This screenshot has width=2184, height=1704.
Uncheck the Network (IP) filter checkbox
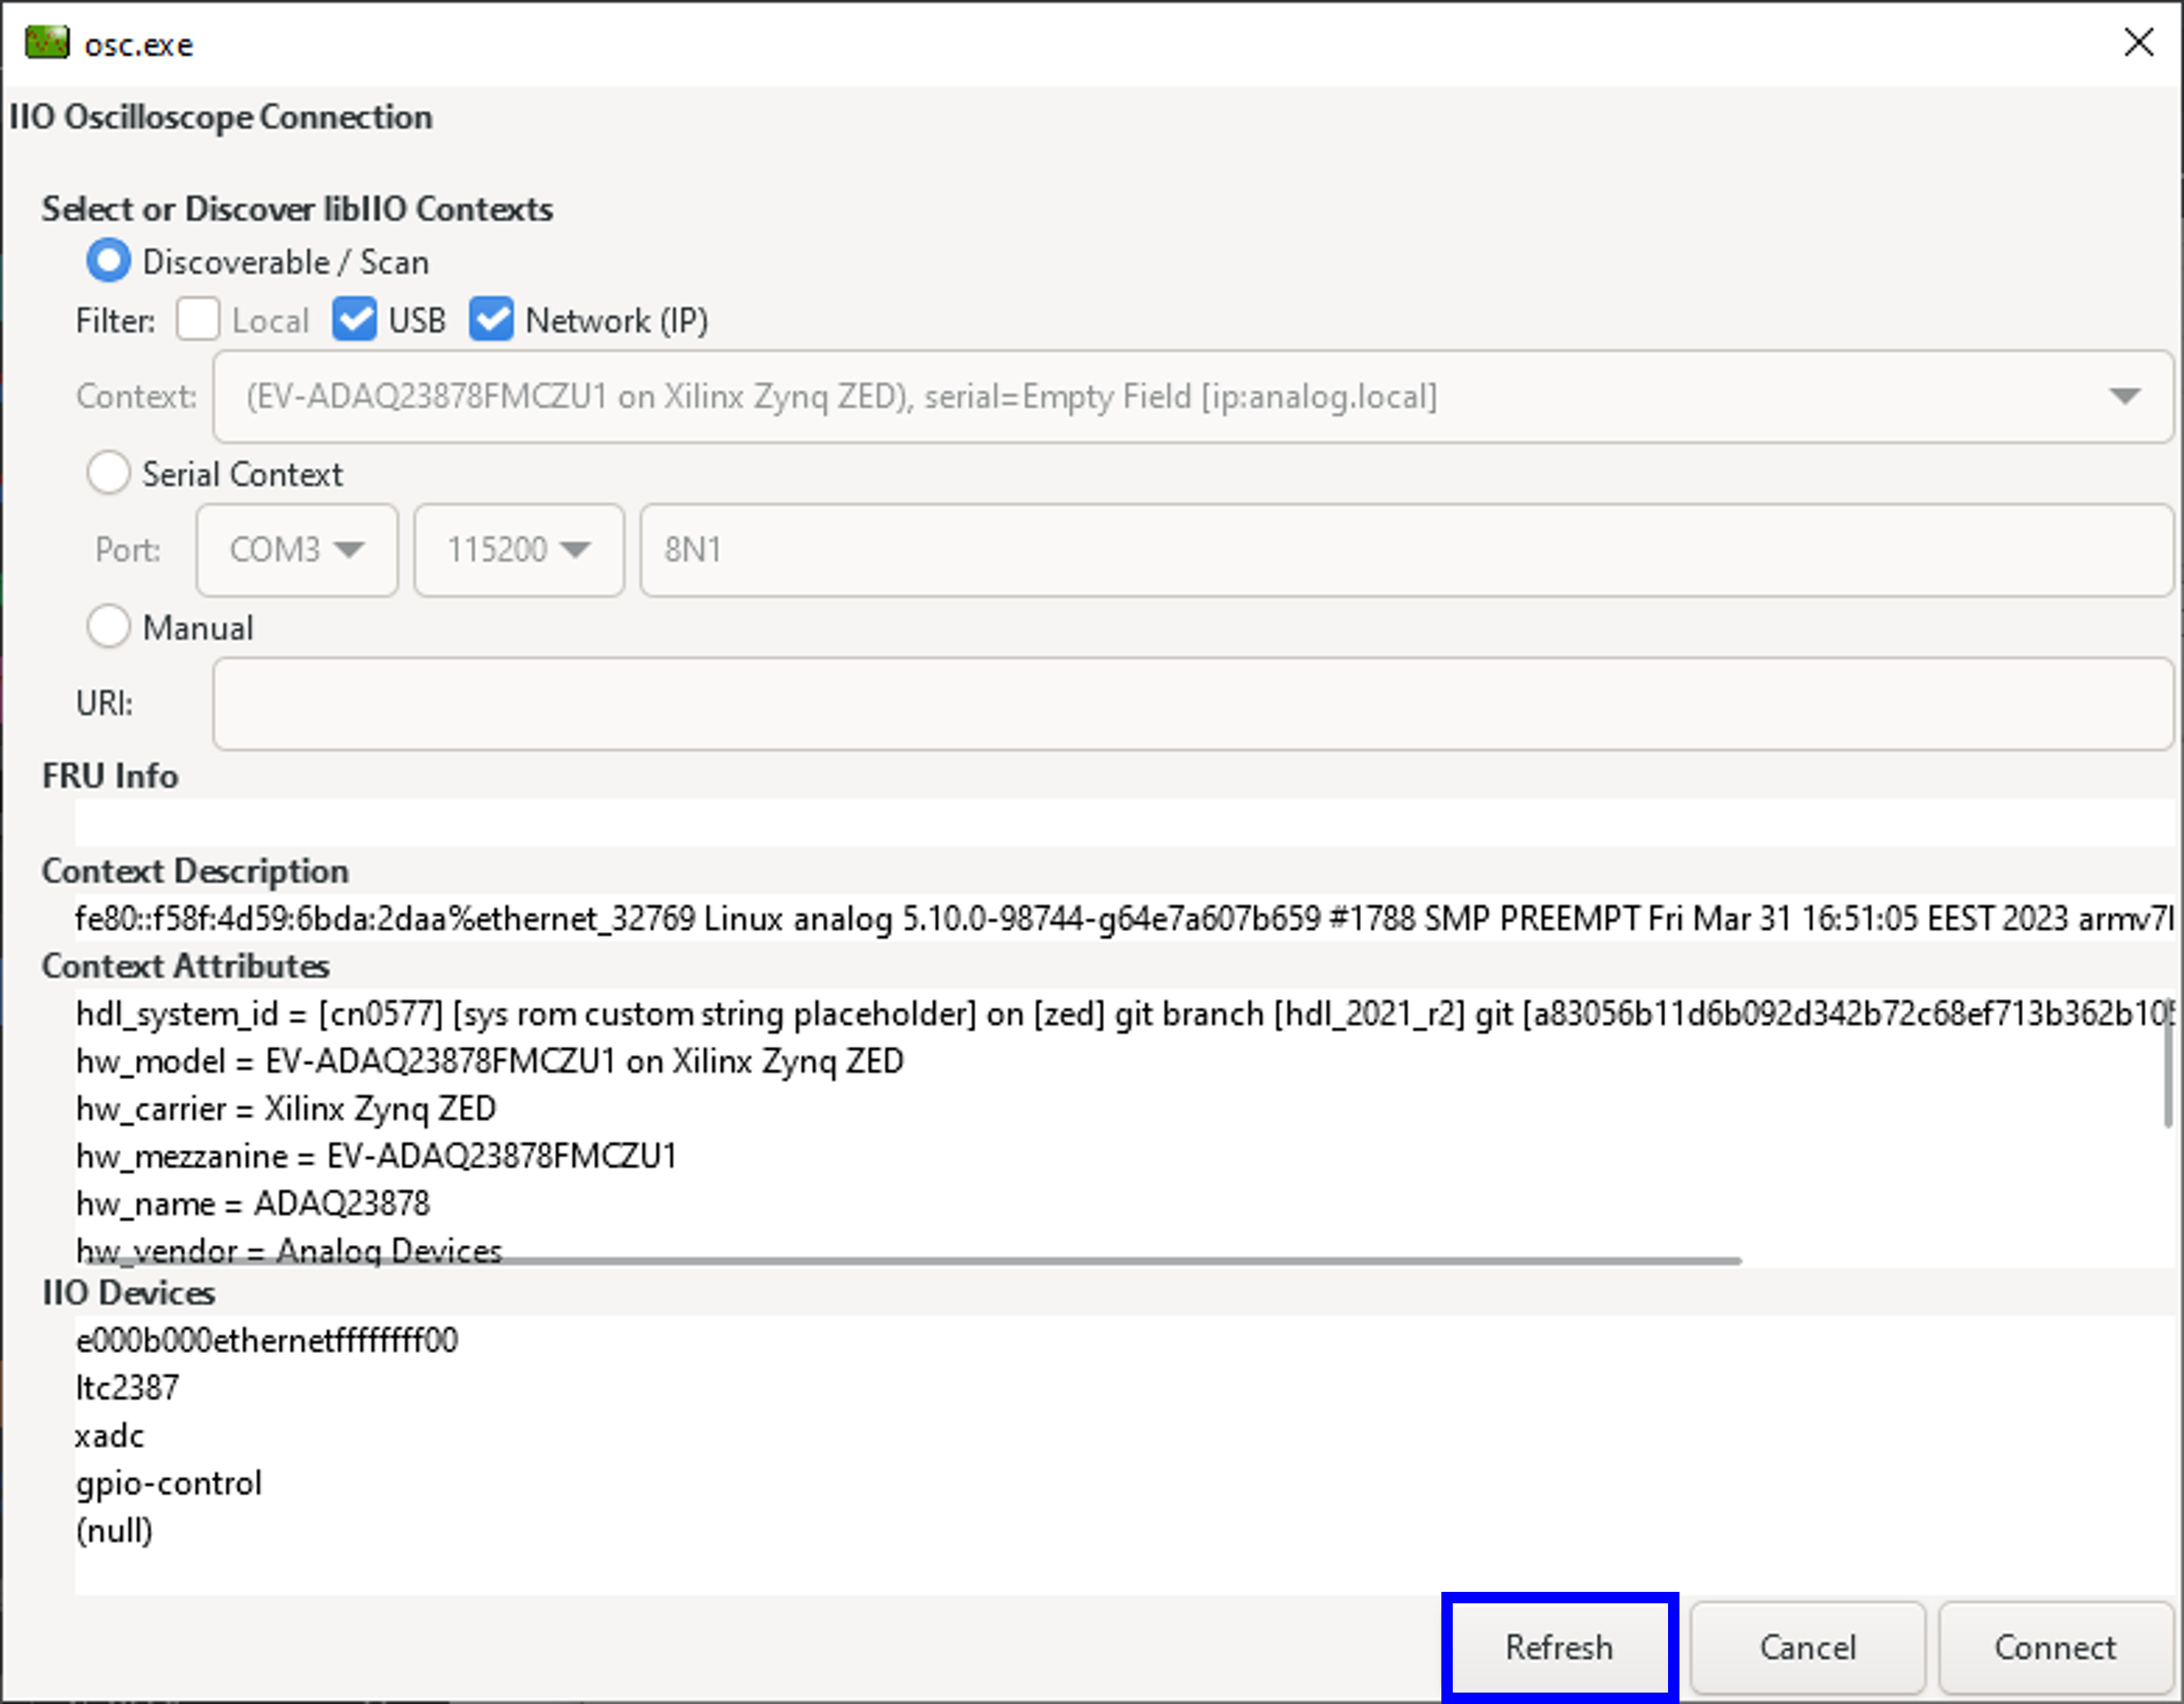pyautogui.click(x=492, y=320)
